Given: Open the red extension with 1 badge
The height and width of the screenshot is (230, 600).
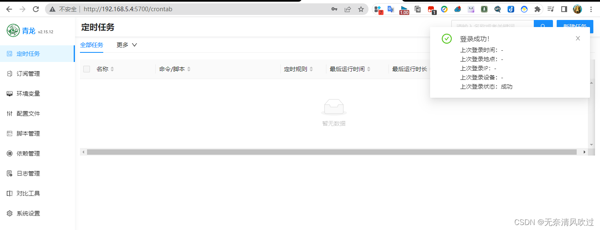Looking at the screenshot, I should 431,10.
